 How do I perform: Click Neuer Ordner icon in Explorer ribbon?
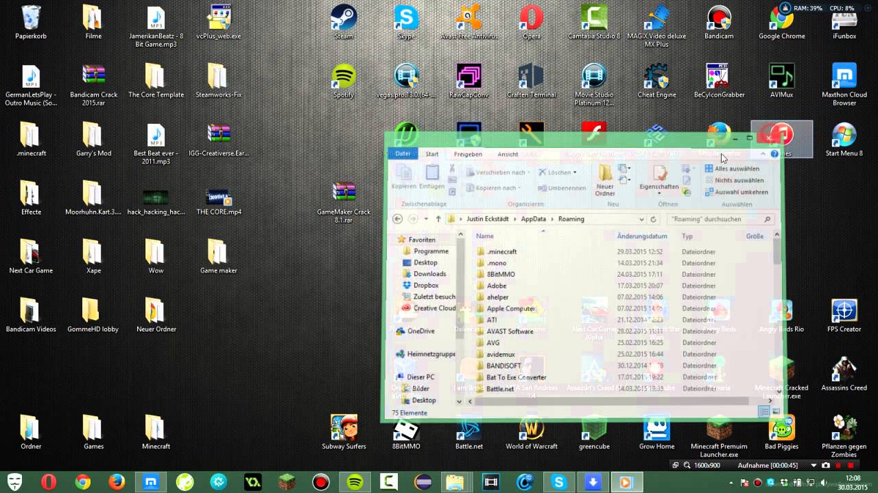(605, 179)
